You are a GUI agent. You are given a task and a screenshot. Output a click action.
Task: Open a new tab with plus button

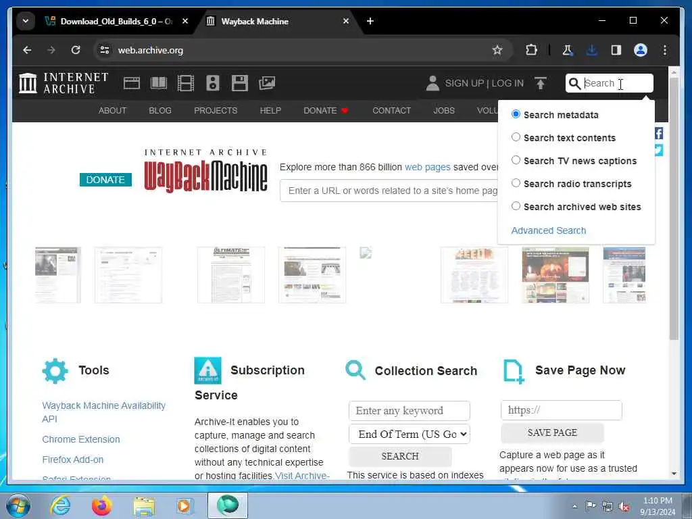[x=370, y=21]
